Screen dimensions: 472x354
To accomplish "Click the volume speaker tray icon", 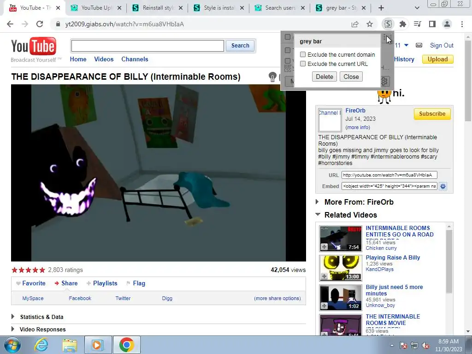I will pyautogui.click(x=425, y=346).
